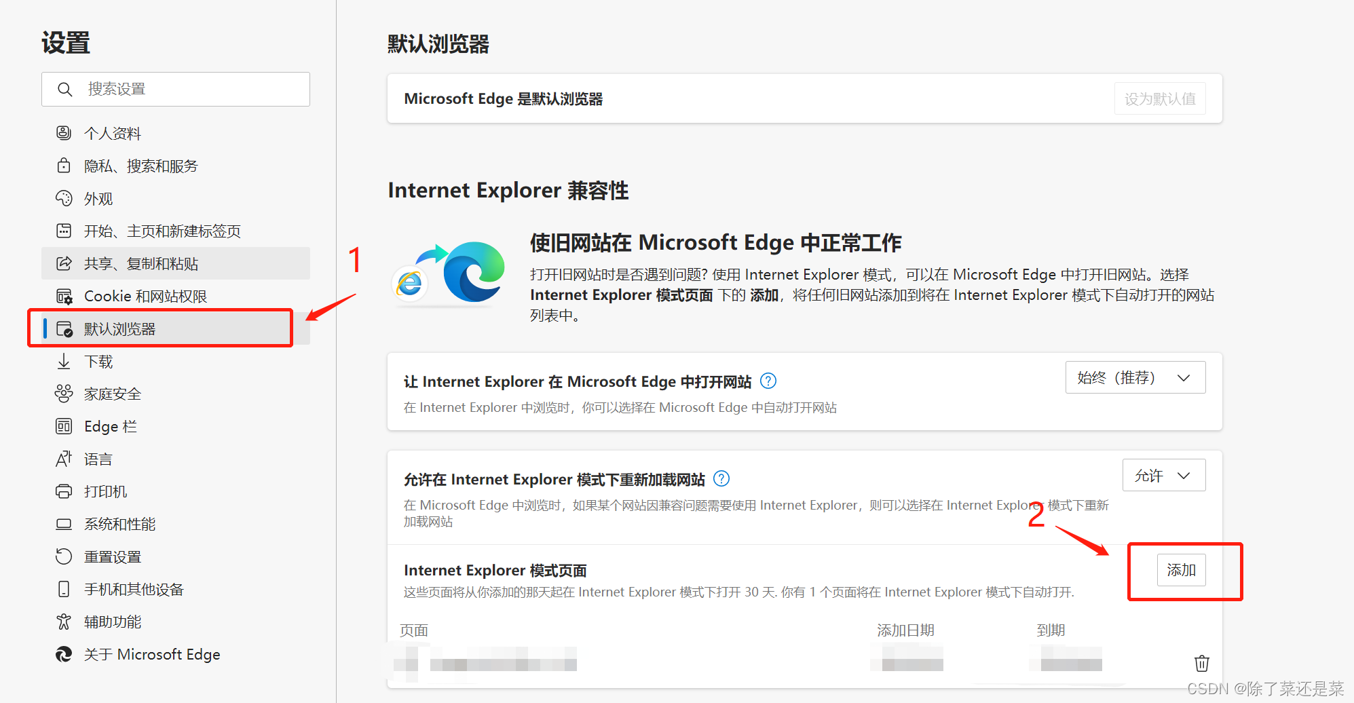
Task: Click the share icon beside 共享、复制和粘贴
Action: pyautogui.click(x=64, y=263)
